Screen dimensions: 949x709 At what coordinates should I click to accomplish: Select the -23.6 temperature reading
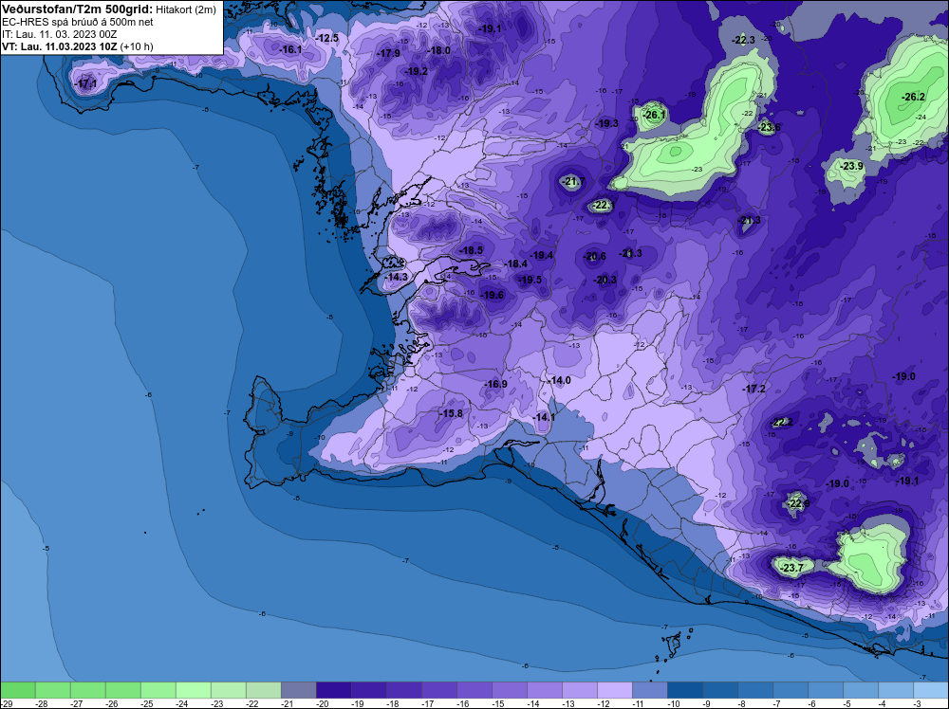[x=769, y=128]
